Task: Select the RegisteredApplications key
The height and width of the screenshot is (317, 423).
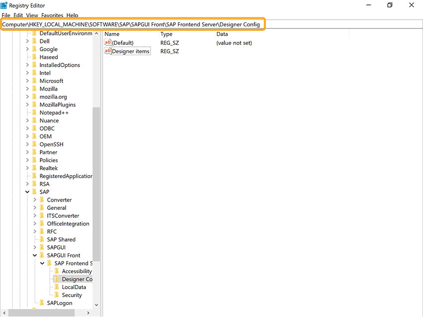Action: [x=66, y=176]
